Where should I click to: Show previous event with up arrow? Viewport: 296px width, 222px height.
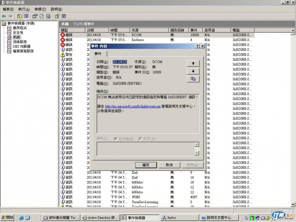tap(193, 63)
